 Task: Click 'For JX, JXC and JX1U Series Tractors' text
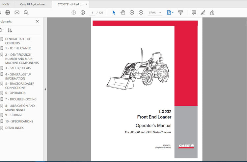point(148,132)
